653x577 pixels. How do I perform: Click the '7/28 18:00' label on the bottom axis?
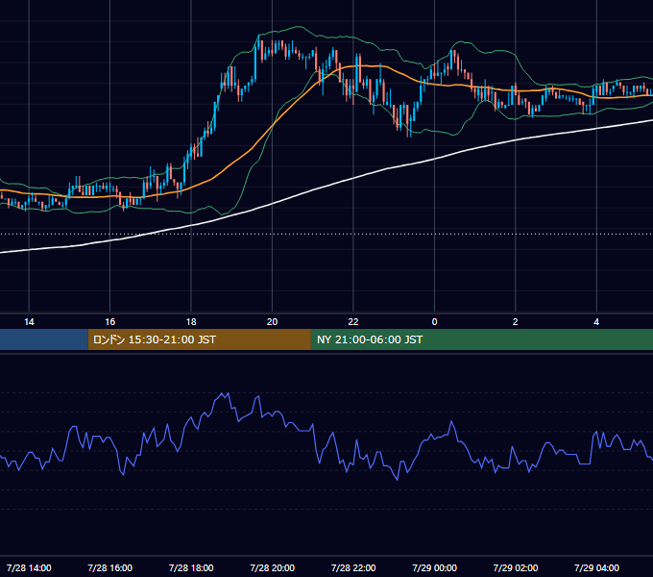[191, 567]
